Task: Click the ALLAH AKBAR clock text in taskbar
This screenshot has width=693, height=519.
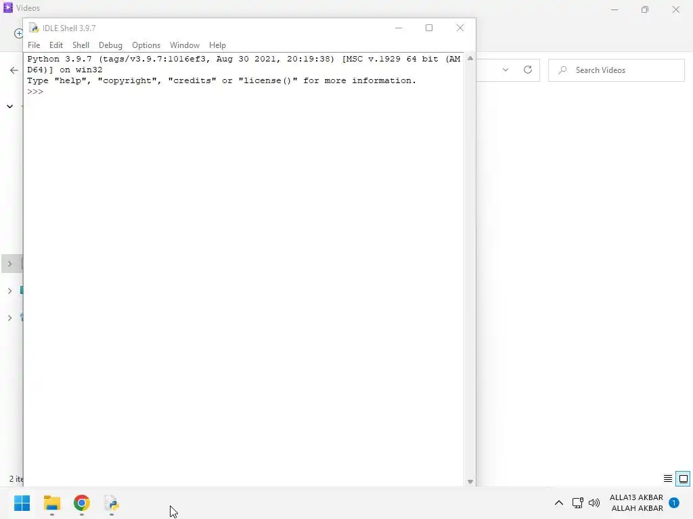Action: click(x=636, y=503)
